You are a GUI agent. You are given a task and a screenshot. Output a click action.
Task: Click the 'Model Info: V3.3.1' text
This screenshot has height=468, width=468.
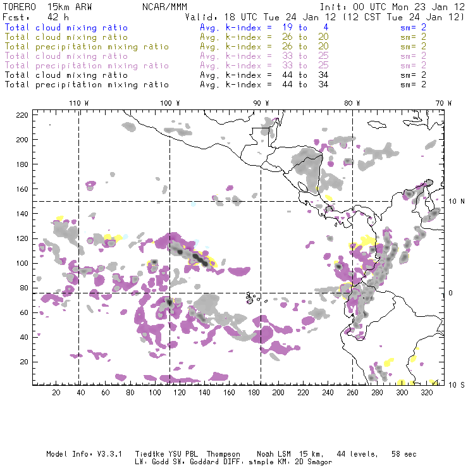coord(84,454)
